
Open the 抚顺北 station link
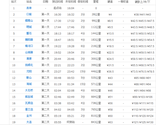coord(29,65)
